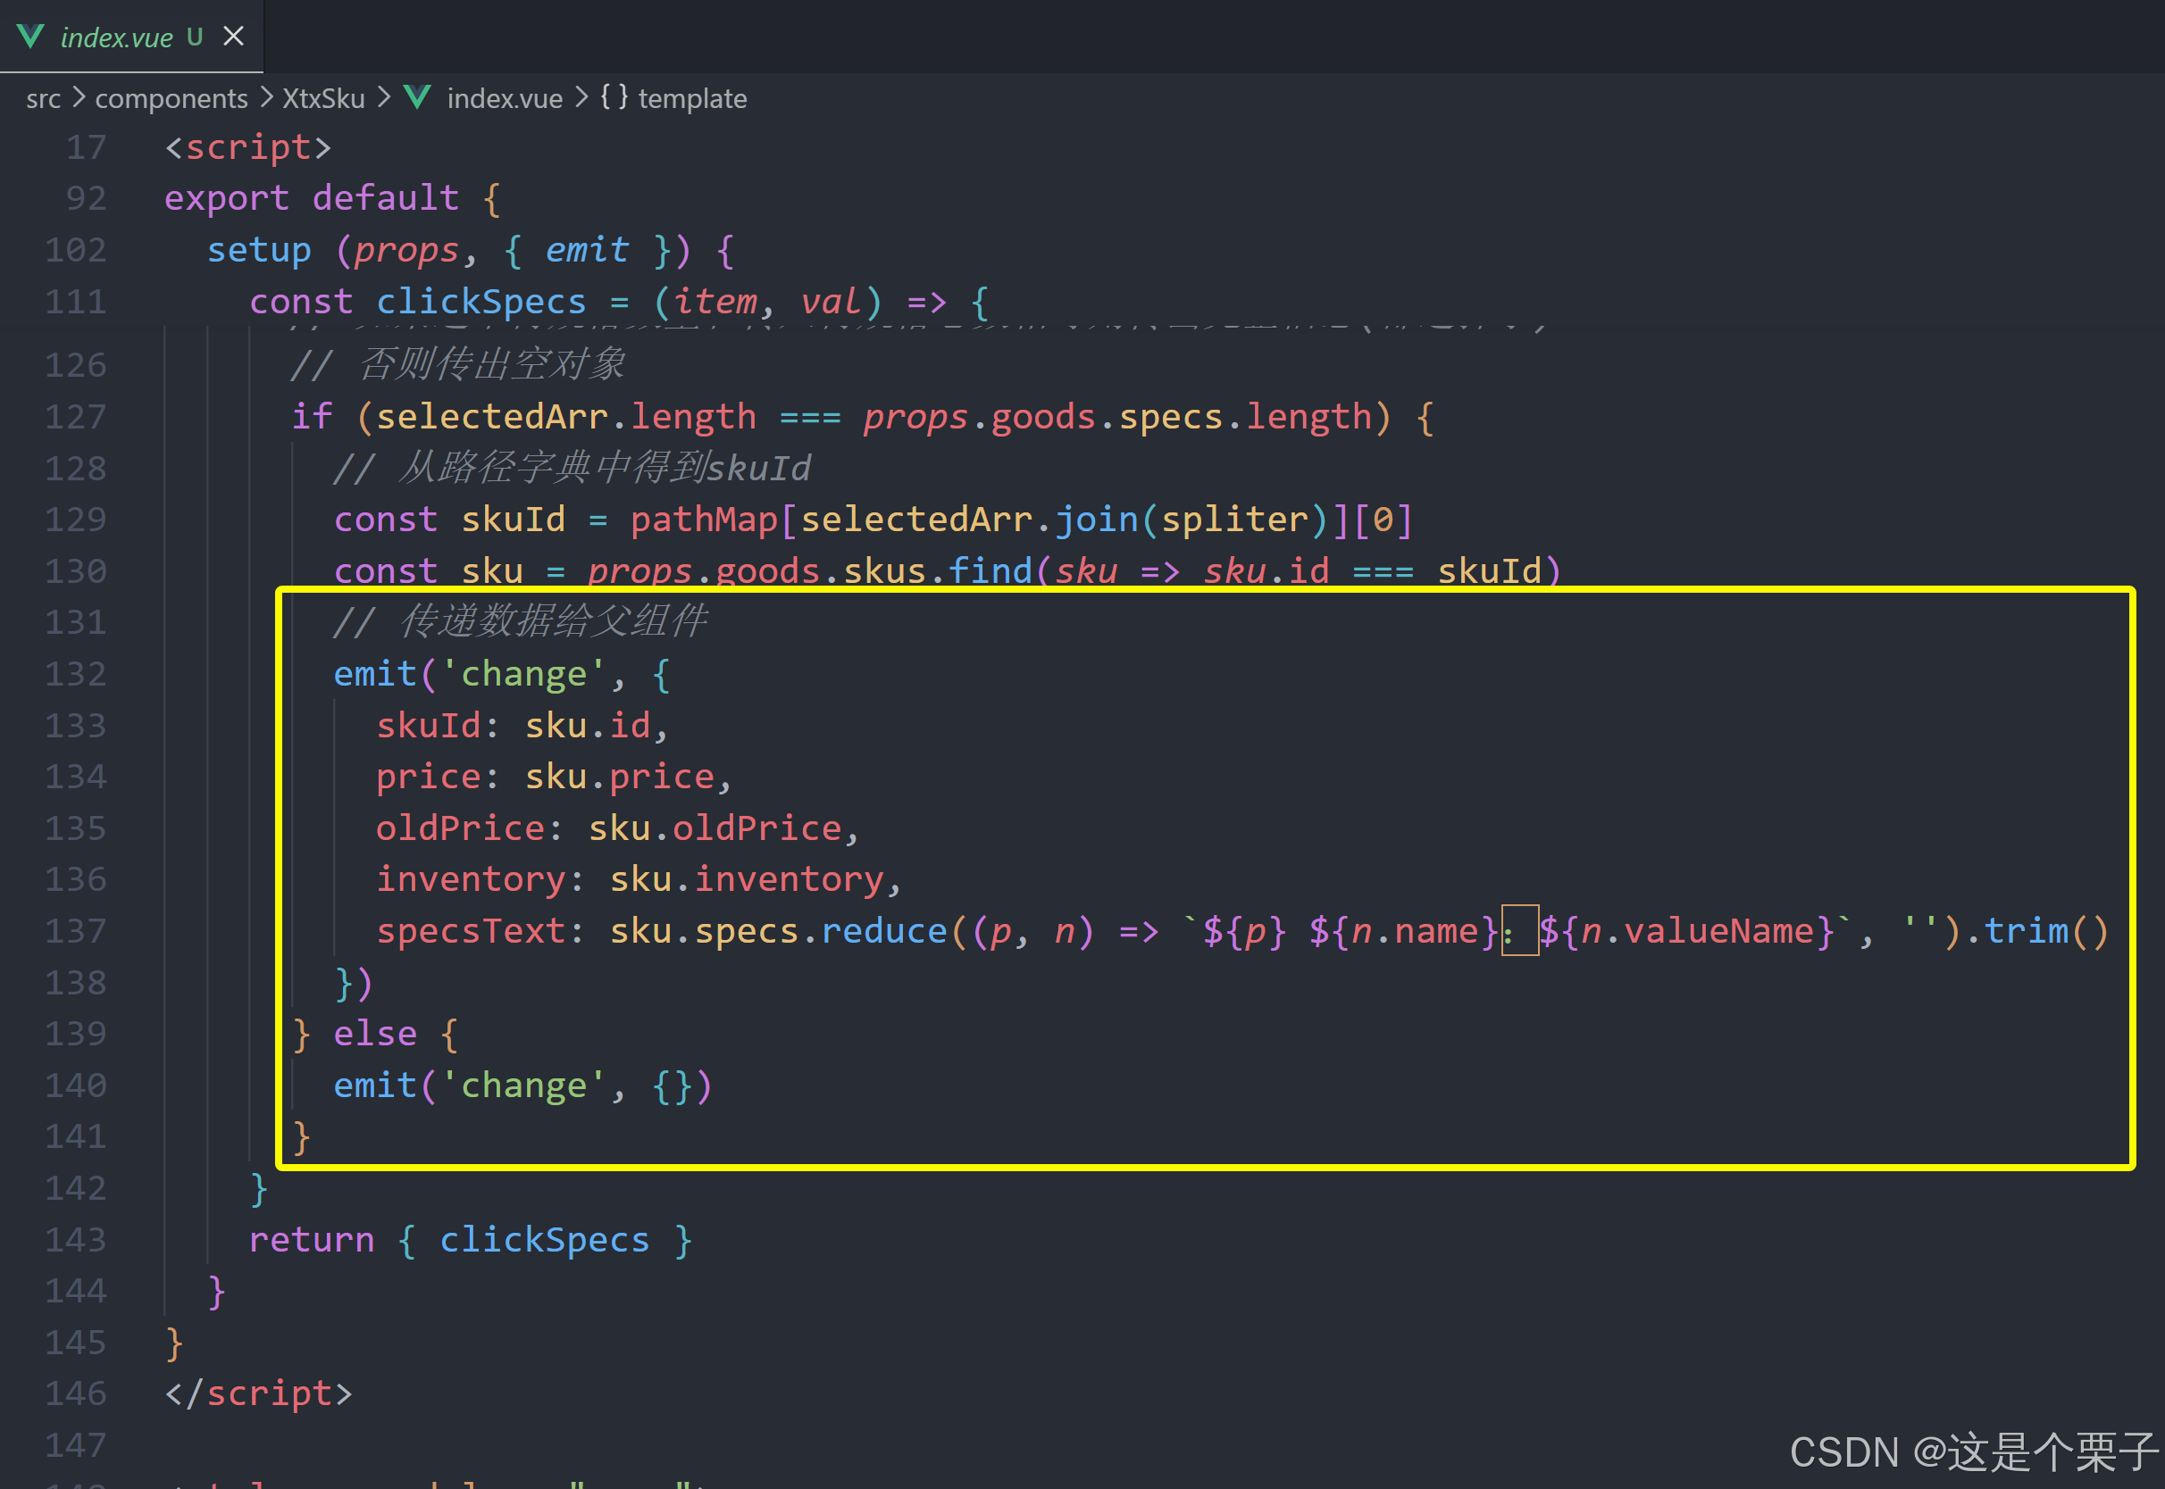
Task: Click the Vue icon in the breadcrumb
Action: coord(417,97)
